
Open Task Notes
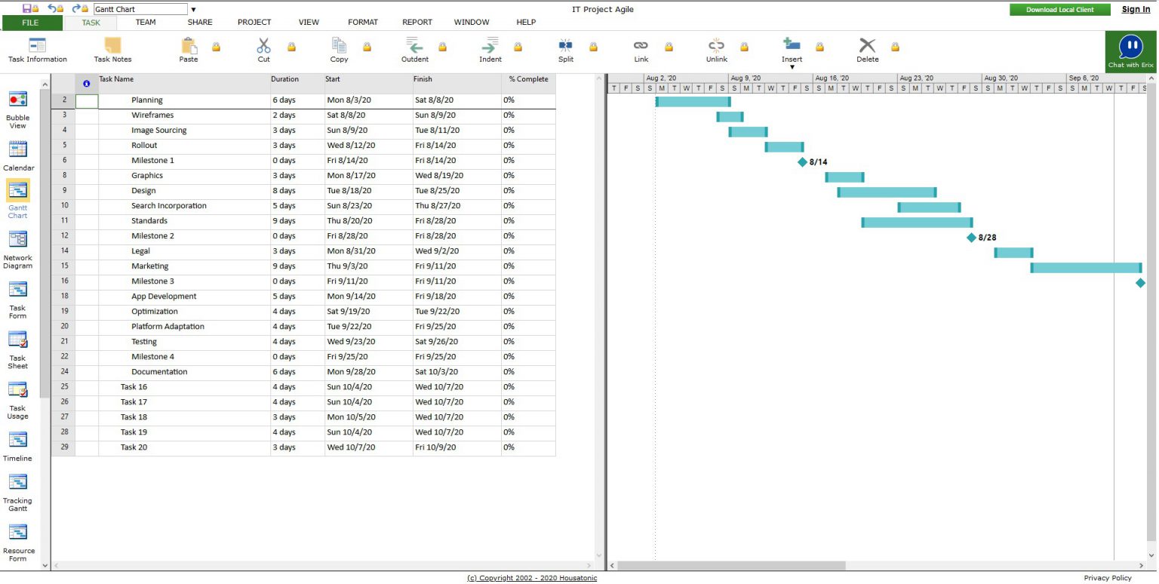(112, 50)
